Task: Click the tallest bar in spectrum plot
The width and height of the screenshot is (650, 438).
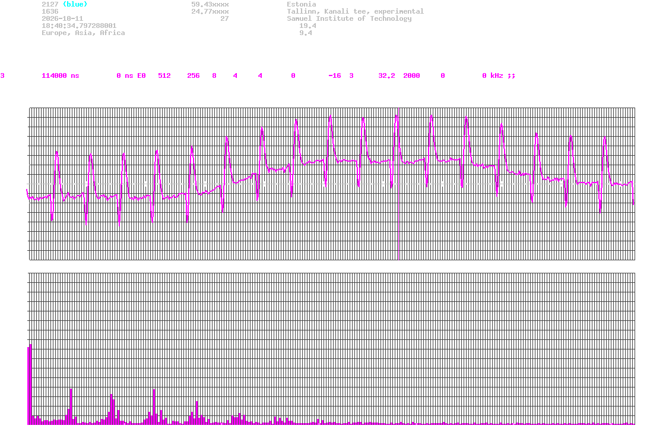Action: click(x=30, y=385)
